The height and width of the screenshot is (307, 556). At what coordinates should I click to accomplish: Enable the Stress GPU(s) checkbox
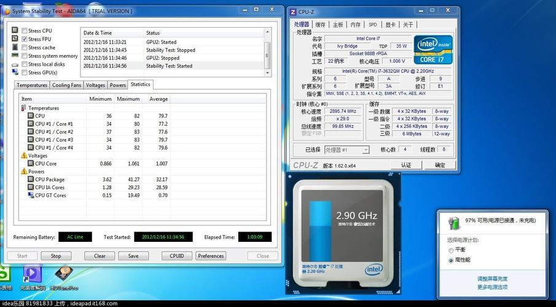point(25,72)
